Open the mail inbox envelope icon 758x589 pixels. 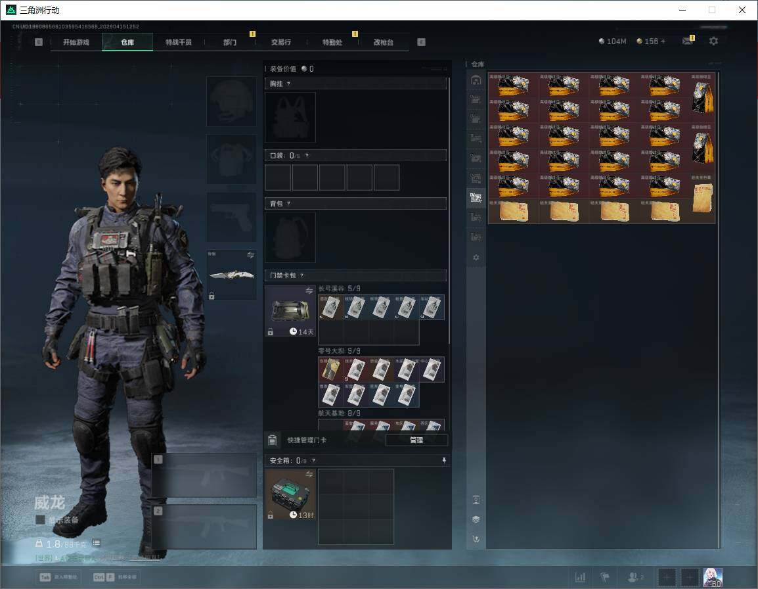(x=687, y=41)
